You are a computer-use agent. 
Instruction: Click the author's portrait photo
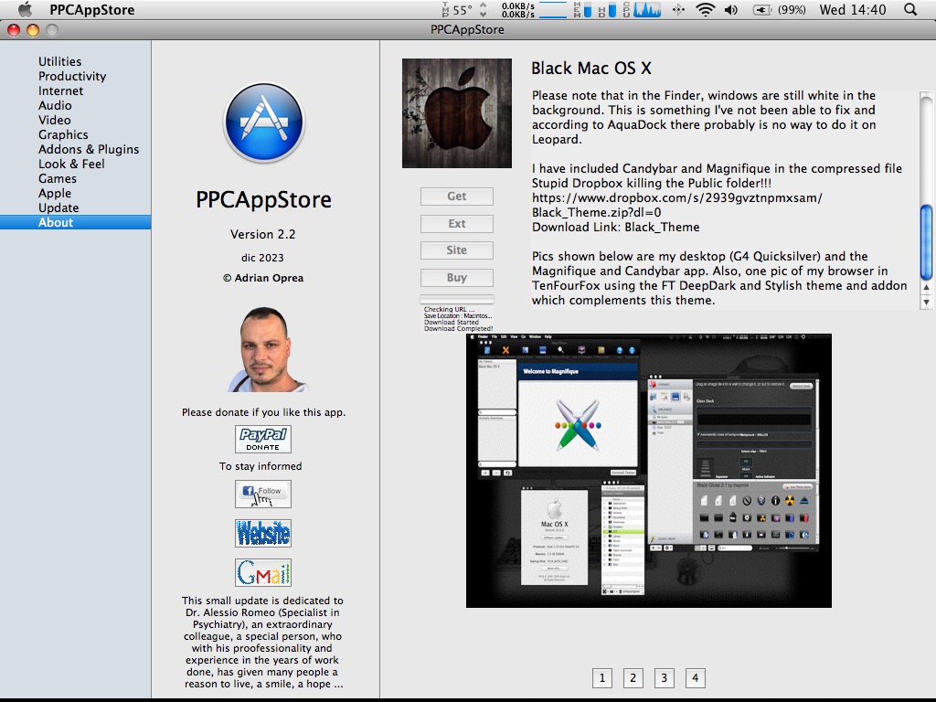(x=264, y=349)
